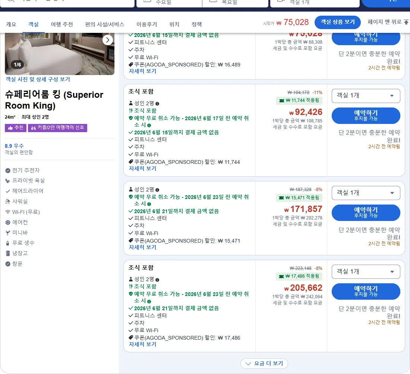Click info icon beside 성인 2명 in ₩171,857 offer
410x374 pixels.
click(157, 190)
